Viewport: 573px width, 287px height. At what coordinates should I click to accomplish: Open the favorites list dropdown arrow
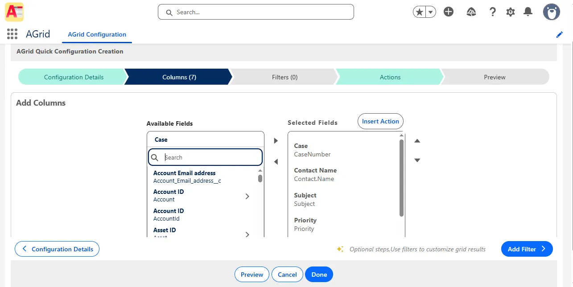pos(431,12)
